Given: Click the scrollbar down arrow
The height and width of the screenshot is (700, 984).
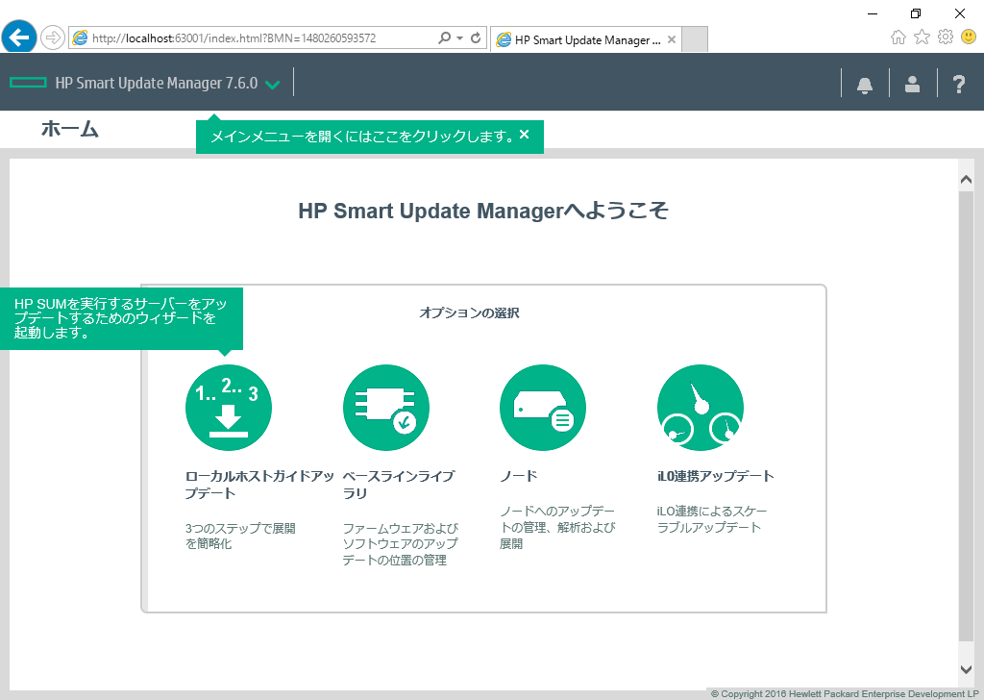Looking at the screenshot, I should click(967, 669).
